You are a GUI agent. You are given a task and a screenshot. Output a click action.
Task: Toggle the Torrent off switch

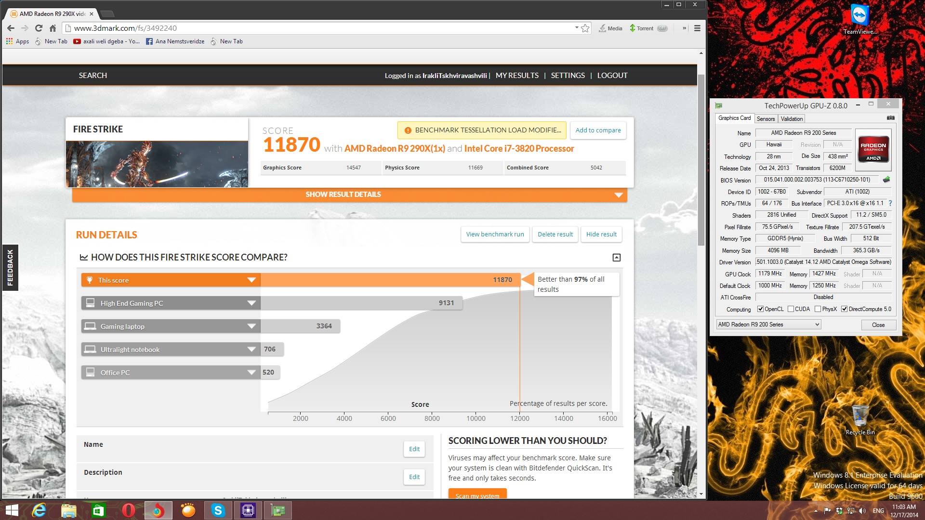click(662, 28)
